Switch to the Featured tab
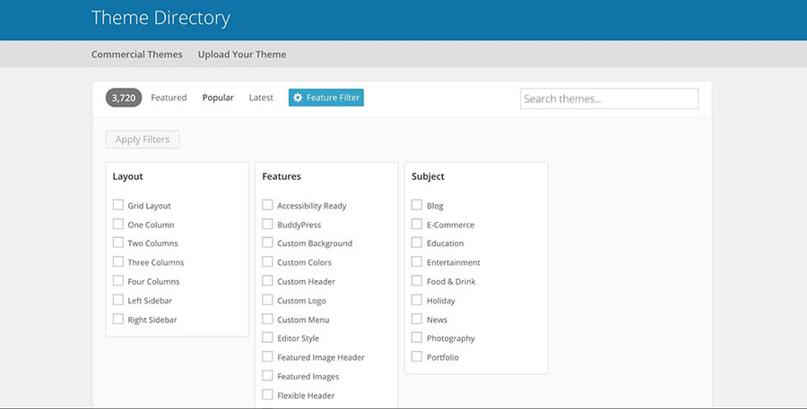 pos(169,98)
